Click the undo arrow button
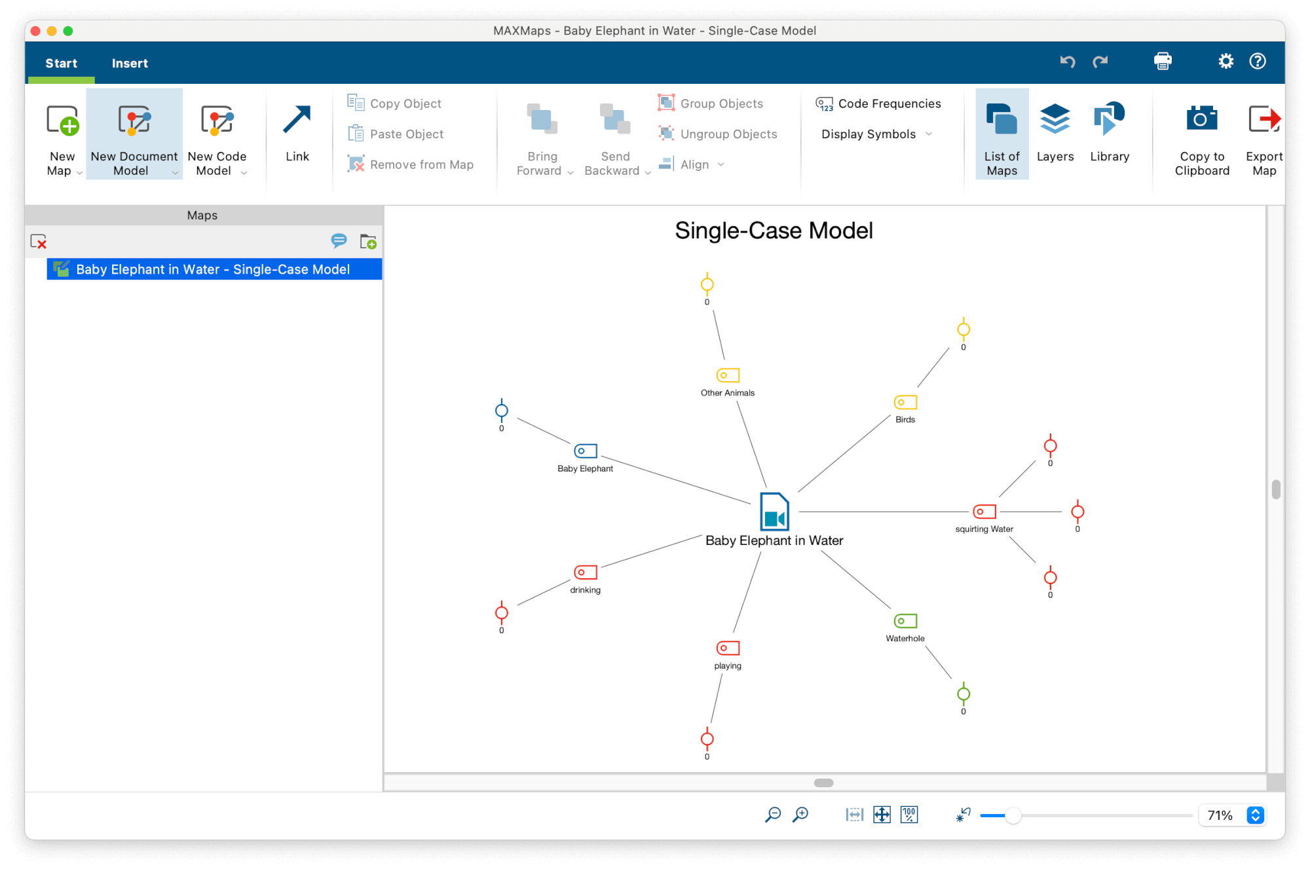The height and width of the screenshot is (869, 1310). [x=1068, y=62]
